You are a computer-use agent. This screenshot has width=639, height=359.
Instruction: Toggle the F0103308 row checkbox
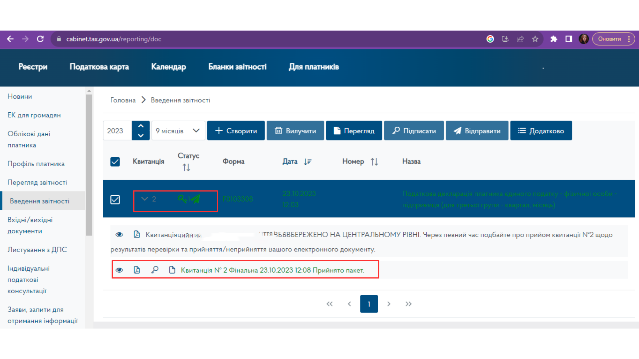pos(115,199)
